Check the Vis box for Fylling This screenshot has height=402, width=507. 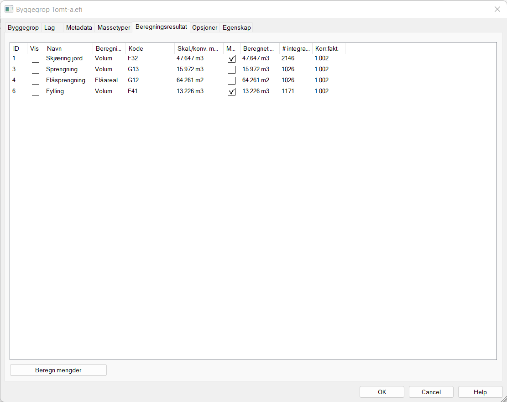click(x=36, y=91)
